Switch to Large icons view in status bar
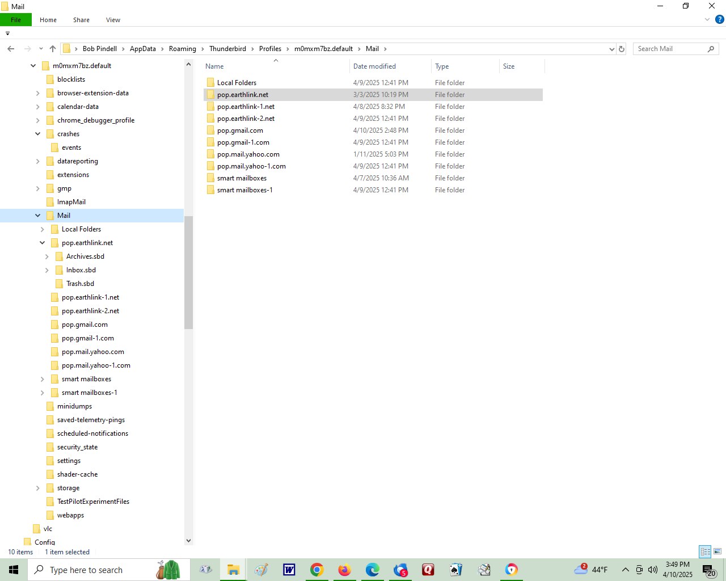Image resolution: width=726 pixels, height=581 pixels. pos(717,551)
